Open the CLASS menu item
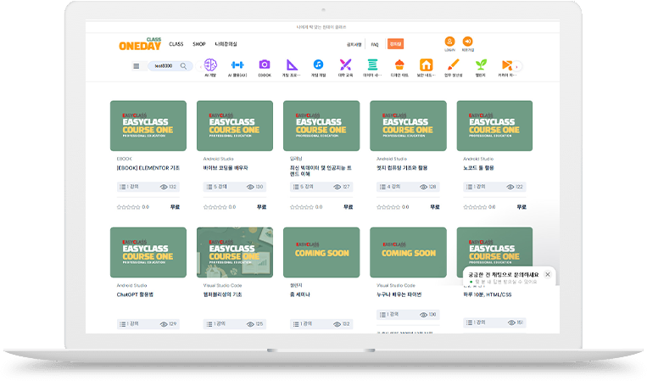The width and height of the screenshot is (647, 381). pos(176,43)
